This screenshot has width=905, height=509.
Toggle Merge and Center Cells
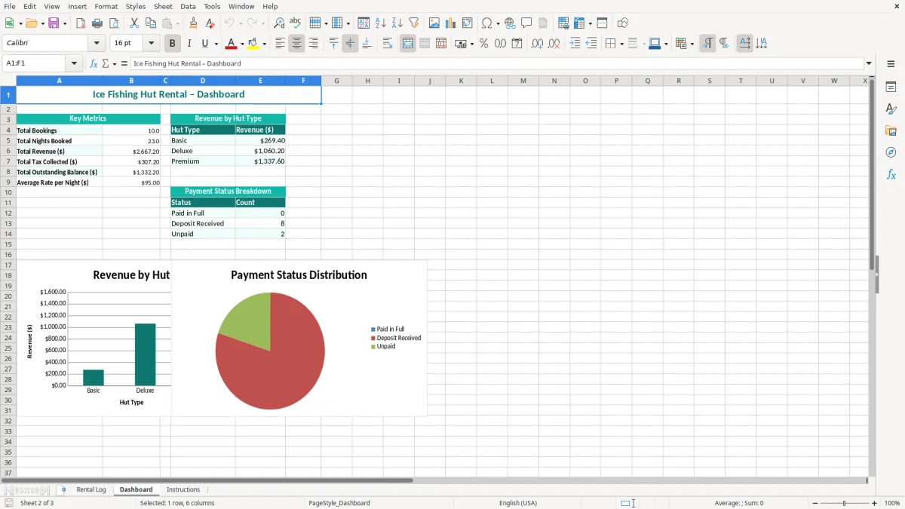coord(408,44)
